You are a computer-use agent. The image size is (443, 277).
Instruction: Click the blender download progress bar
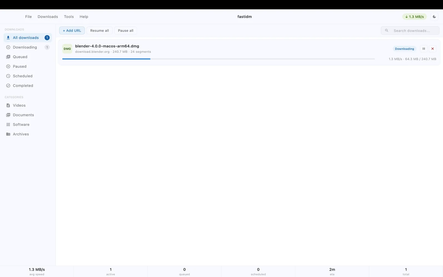coord(218,59)
